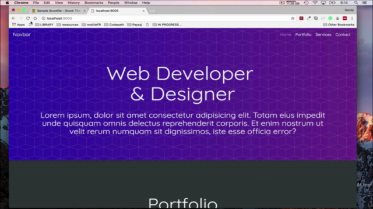This screenshot has height=209, width=373.
Task: Open the dark red square extension icon
Action: pos(301,18)
